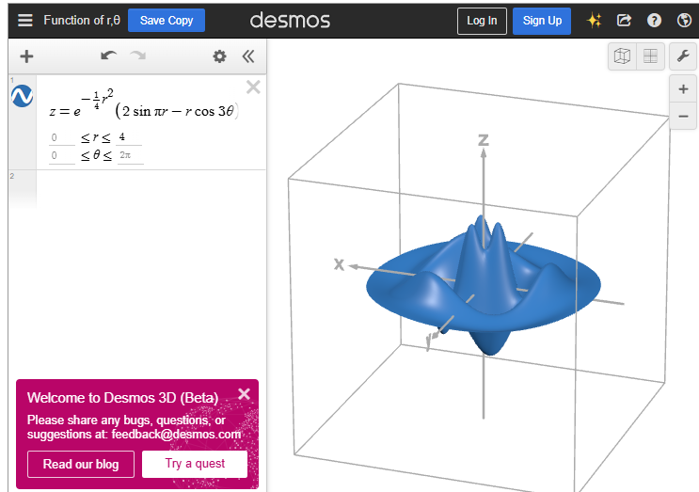This screenshot has width=699, height=492.
Task: Open the hamburger main menu
Action: click(x=24, y=21)
